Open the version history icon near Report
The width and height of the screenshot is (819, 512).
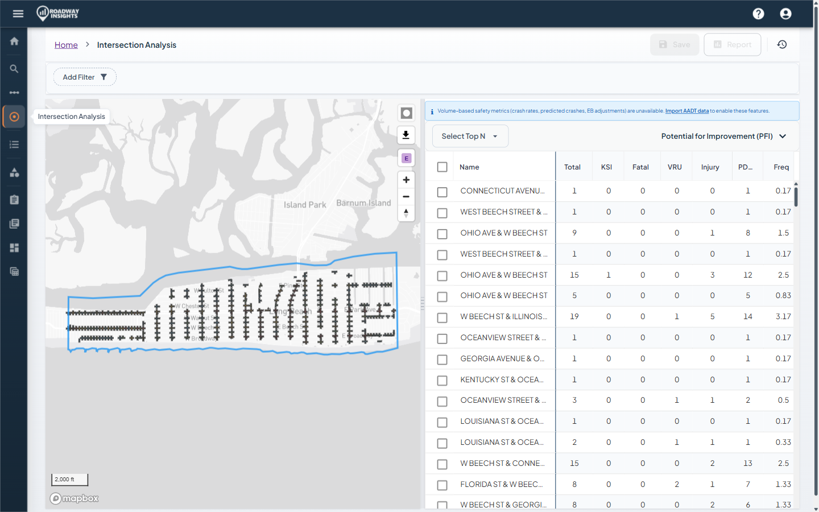point(781,44)
